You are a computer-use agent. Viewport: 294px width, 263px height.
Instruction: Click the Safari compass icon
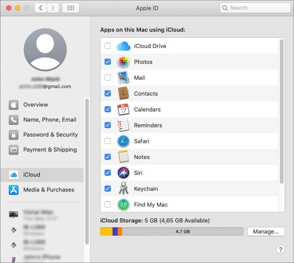123,141
